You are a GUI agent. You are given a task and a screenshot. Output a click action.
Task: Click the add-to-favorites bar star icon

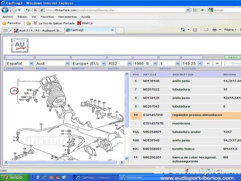pyautogui.click(x=28, y=23)
